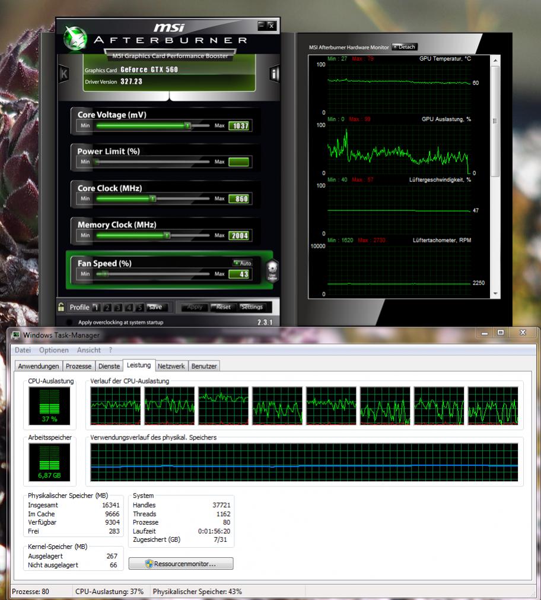Open the Ansicht menu

88,350
